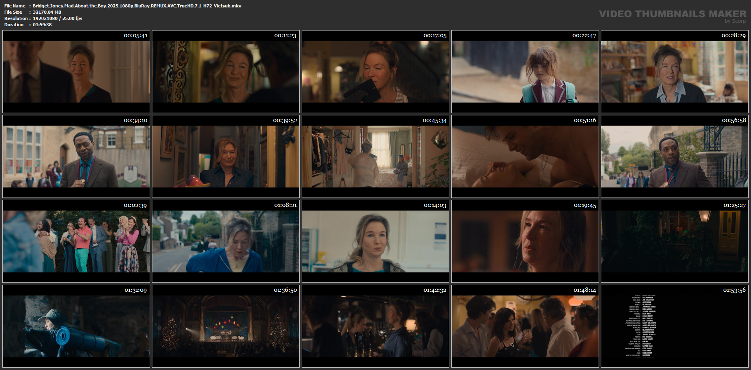Select the thumbnail at 00:11:23

(x=226, y=72)
